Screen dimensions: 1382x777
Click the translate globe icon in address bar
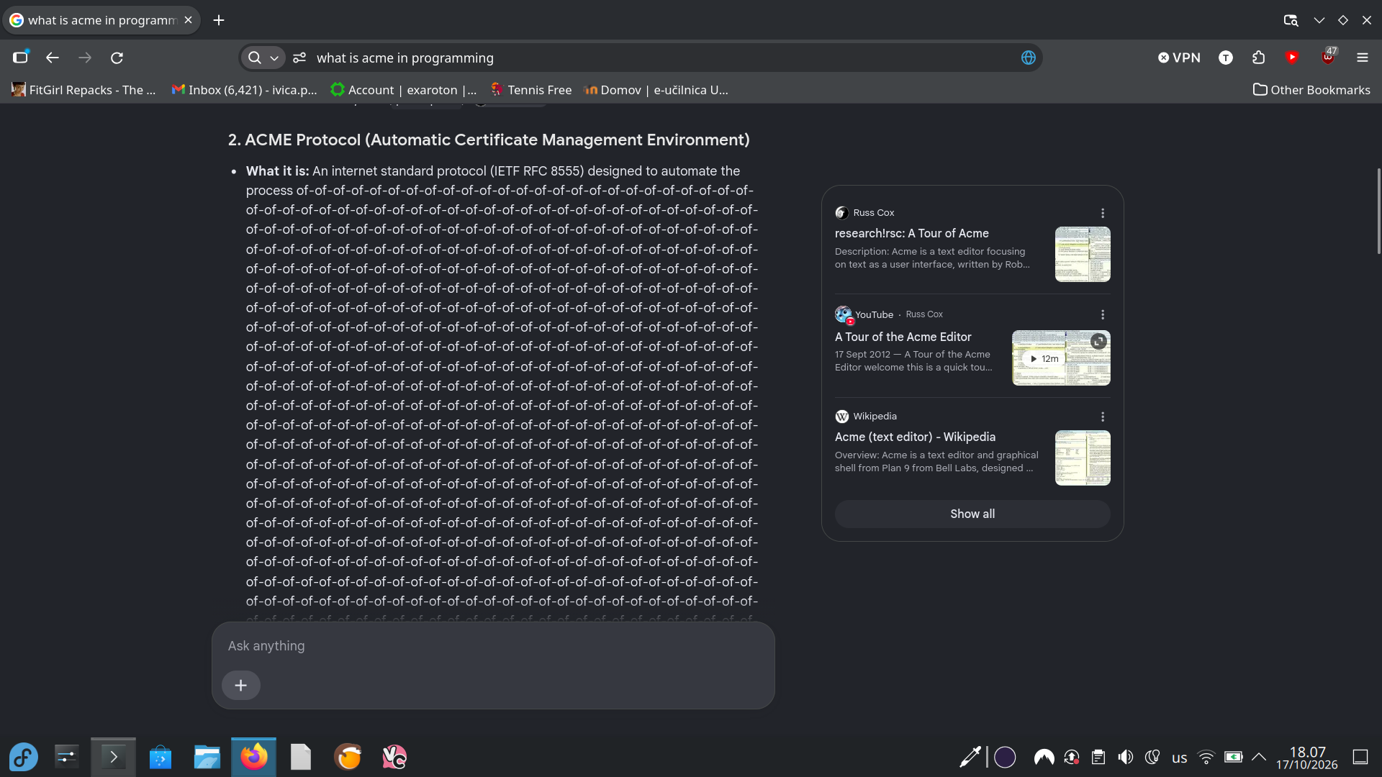(1028, 58)
